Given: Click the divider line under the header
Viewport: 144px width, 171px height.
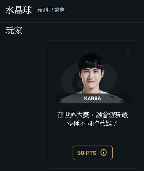Looking at the screenshot, I should 72,23.
